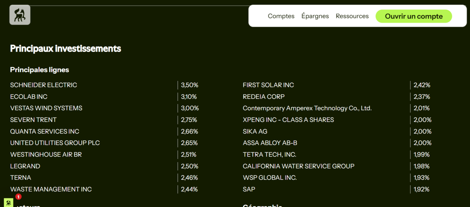Screen dimensions: 470x207
Task: Click the SEVERN TRENT line
Action: tap(33, 120)
